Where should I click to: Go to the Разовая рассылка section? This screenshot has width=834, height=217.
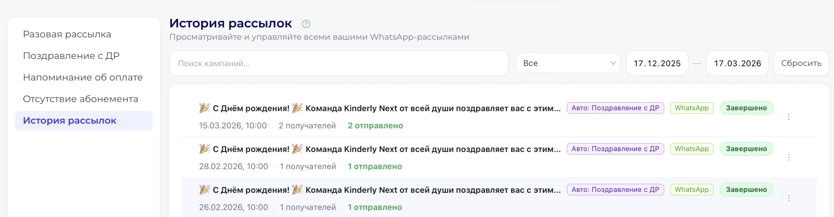[67, 34]
